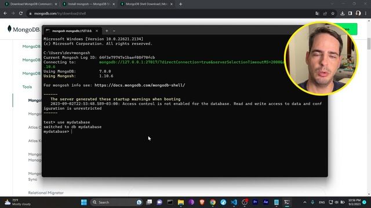The width and height of the screenshot is (371, 208).
Task: Open the Brave browser taskbar icon
Action: coord(202,202)
